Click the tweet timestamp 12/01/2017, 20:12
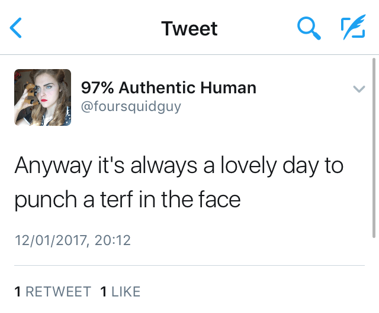Screen dimensions: 379x313 click(x=72, y=240)
